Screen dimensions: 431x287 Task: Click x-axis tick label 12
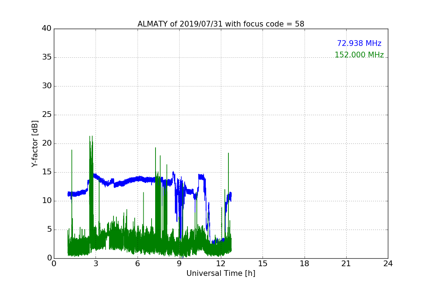point(221,264)
